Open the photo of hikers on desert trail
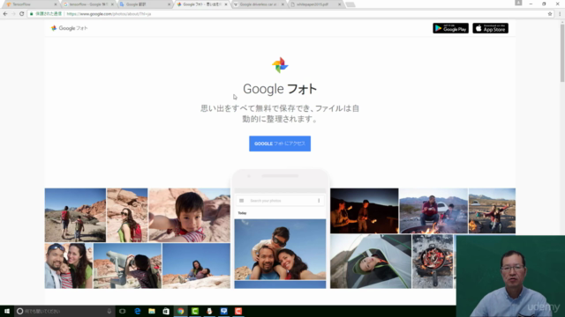The width and height of the screenshot is (565, 317). click(75, 215)
